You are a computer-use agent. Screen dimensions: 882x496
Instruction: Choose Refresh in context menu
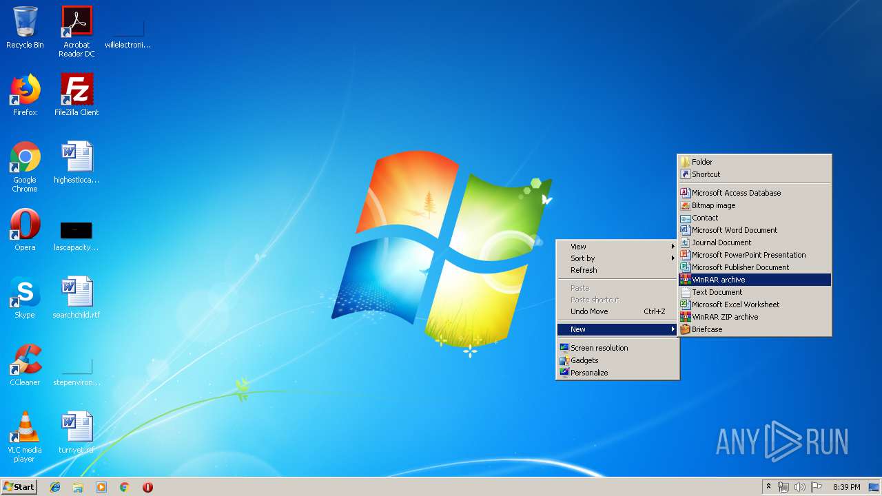coord(617,270)
